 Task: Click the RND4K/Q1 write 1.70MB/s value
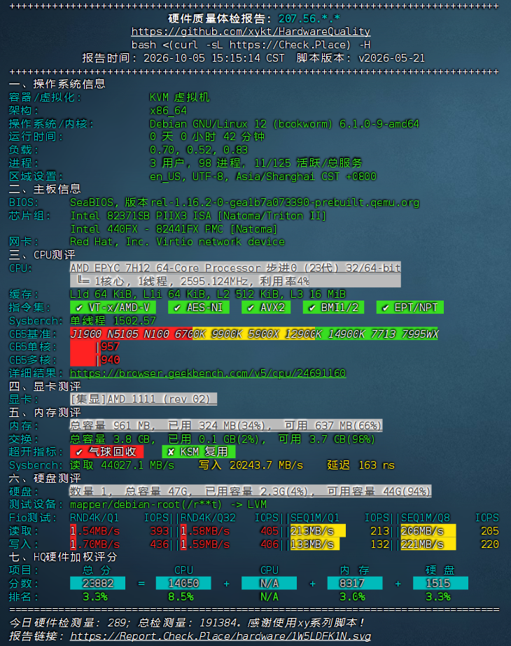click(x=94, y=544)
